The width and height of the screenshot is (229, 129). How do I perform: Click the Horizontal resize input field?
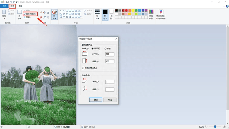[110, 54]
